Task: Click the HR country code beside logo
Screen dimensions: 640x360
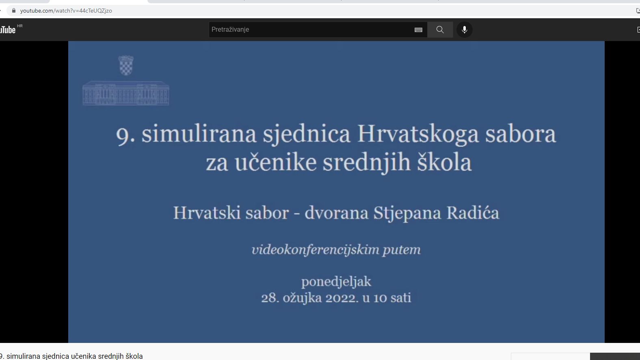Action: tap(20, 26)
